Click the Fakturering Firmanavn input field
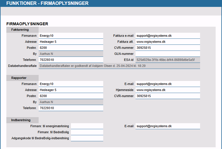 click(71, 36)
